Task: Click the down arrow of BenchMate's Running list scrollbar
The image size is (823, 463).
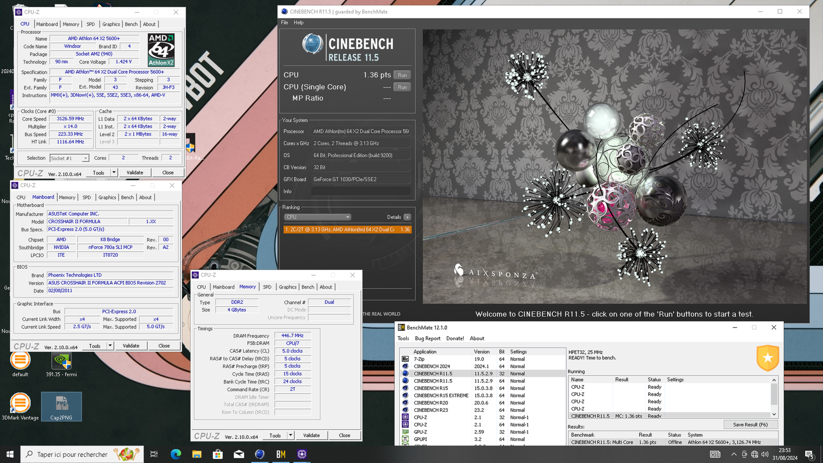Action: point(774,414)
